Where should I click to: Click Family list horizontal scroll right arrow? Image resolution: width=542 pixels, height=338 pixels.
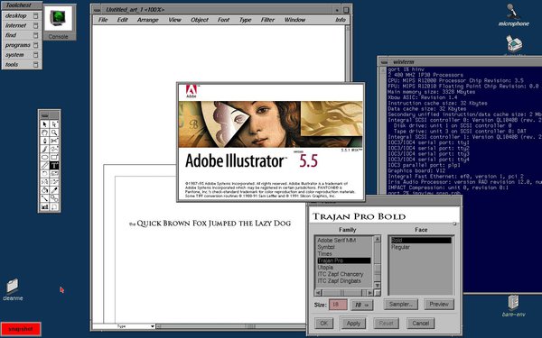pos(369,293)
